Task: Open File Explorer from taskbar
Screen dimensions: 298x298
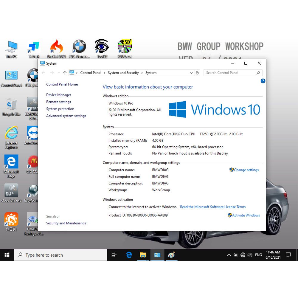Action: [x=143, y=255]
